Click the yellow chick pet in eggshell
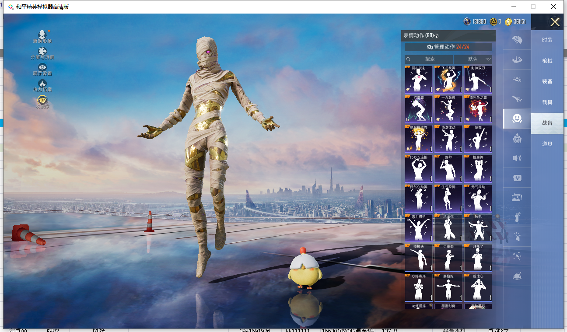The height and width of the screenshot is (332, 567). [304, 269]
